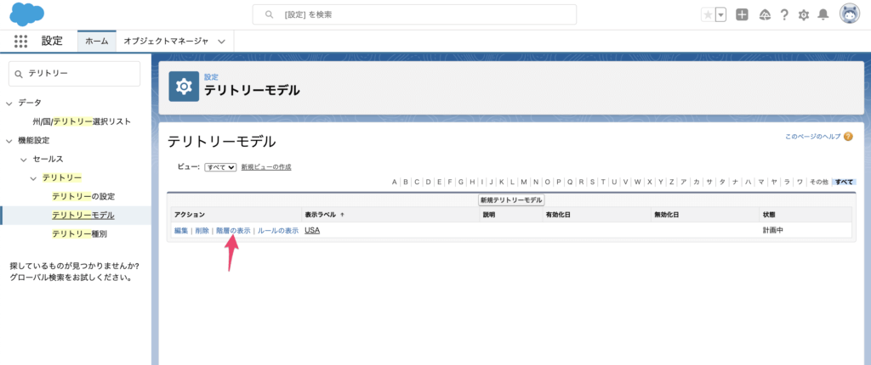Viewport: 871px width, 365px height.
Task: Open the setup gear icon
Action: tap(803, 14)
